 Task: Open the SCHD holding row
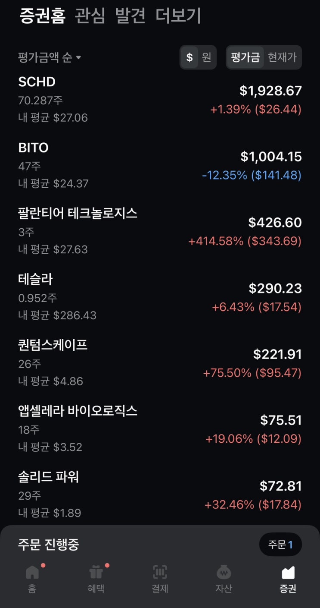tap(159, 100)
